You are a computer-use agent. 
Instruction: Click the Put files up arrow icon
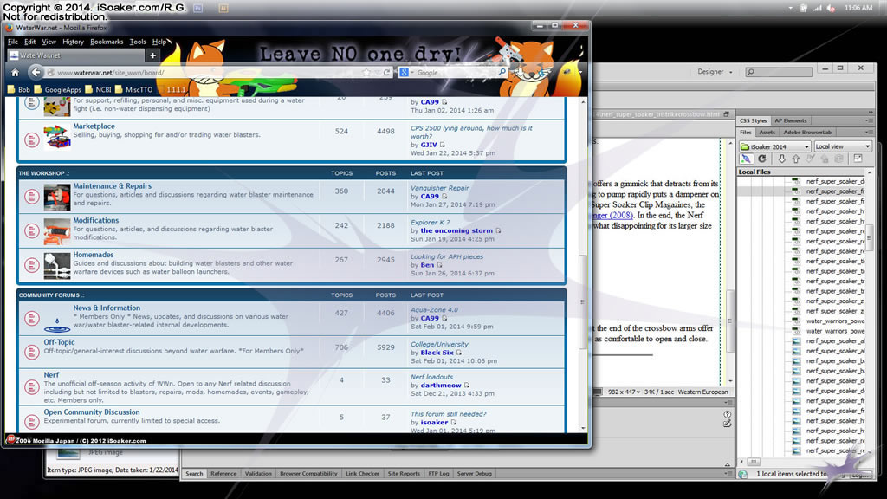pos(795,159)
